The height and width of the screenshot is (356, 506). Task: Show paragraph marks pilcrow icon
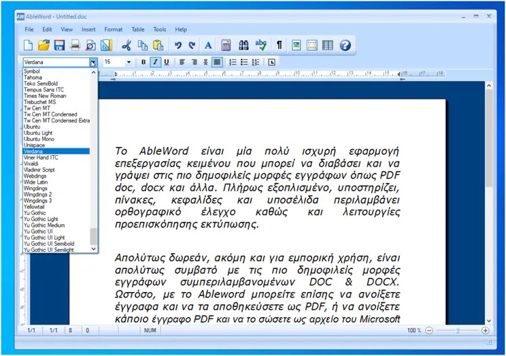tap(280, 45)
